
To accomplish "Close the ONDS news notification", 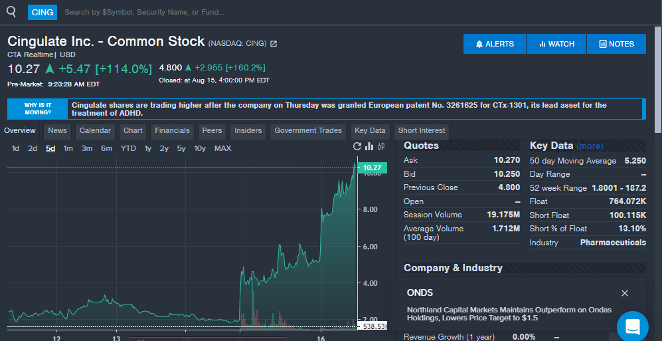I will coord(625,293).
